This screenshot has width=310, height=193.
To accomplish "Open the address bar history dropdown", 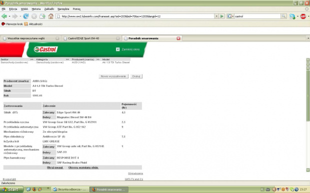I will [216, 16].
